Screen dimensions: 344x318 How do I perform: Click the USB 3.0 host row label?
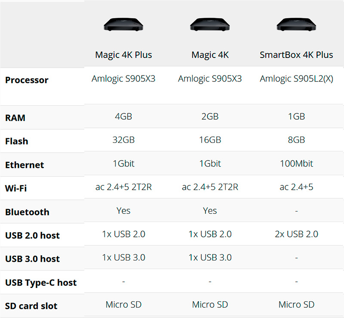pos(32,259)
